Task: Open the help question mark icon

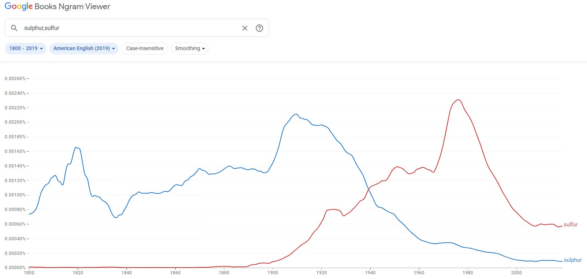Action: tap(259, 28)
